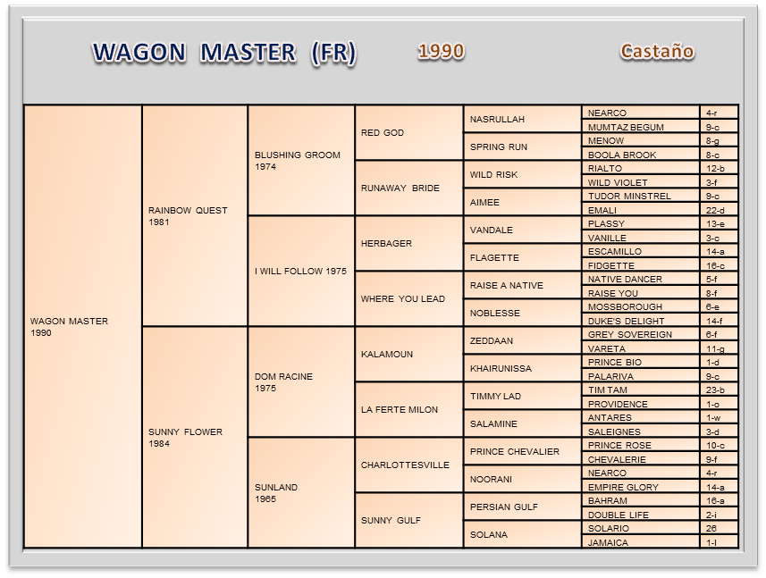Choose the HERBAGER ancestor cell
The image size is (766, 578).
pyautogui.click(x=408, y=244)
